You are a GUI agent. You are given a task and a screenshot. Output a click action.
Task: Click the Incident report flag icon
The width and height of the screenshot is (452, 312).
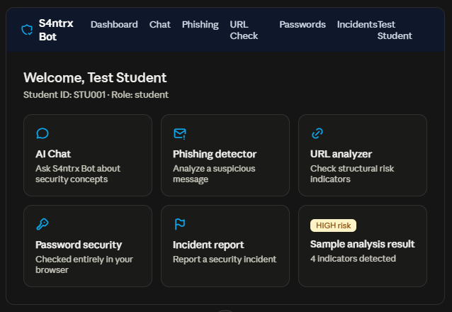(180, 224)
